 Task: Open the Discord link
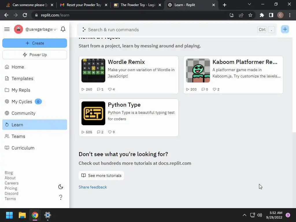[x=11, y=193]
